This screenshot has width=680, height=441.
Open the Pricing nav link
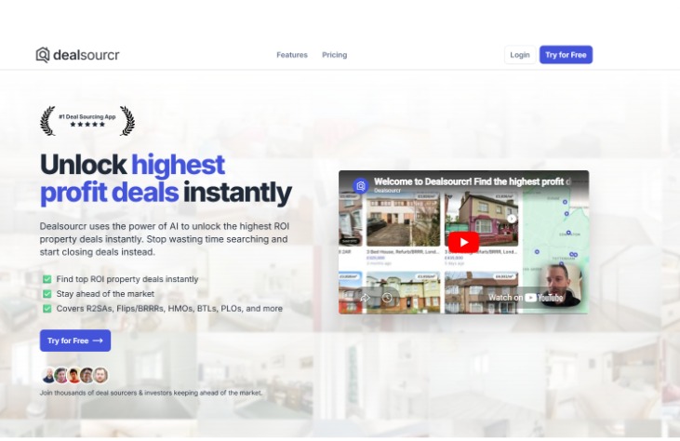coord(334,55)
